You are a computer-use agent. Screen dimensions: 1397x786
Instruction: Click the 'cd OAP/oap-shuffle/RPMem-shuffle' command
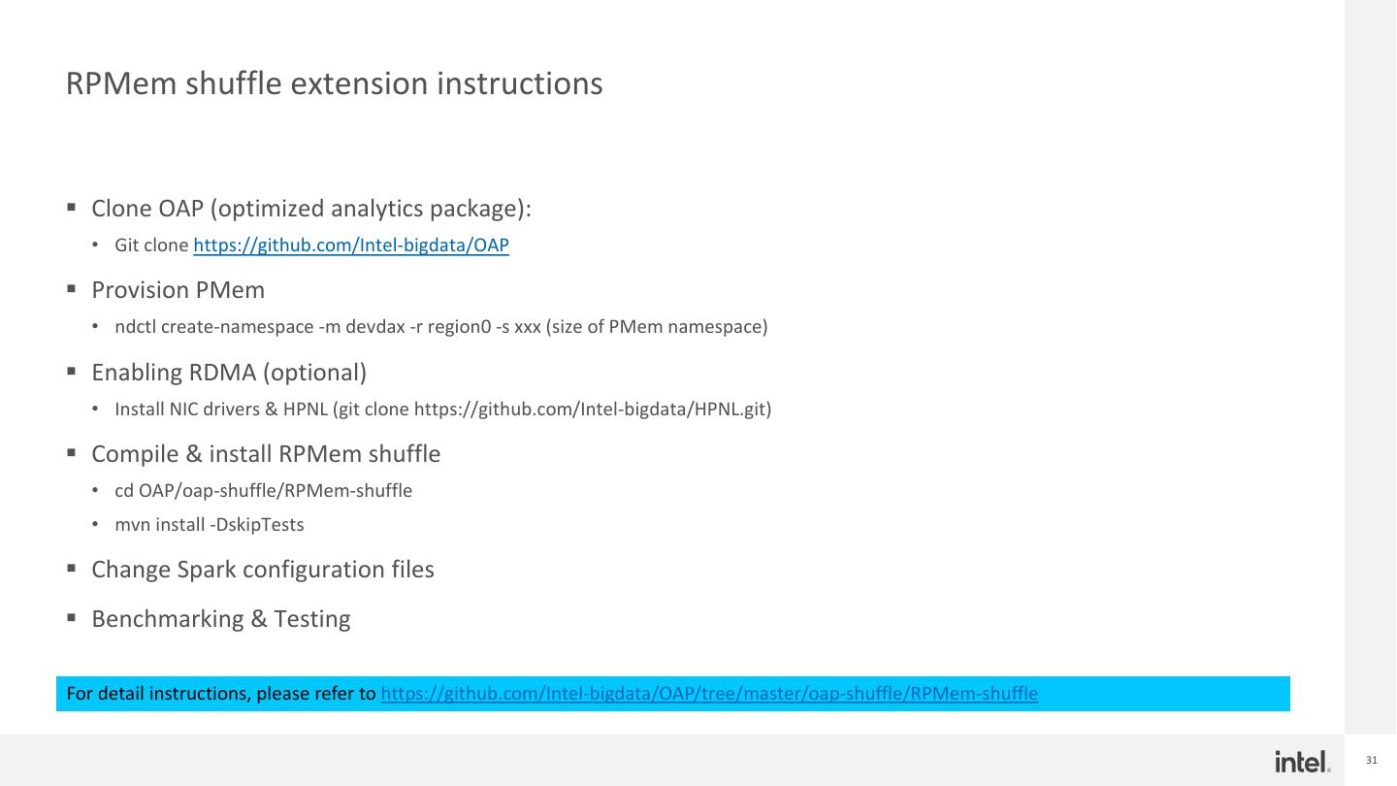point(263,491)
